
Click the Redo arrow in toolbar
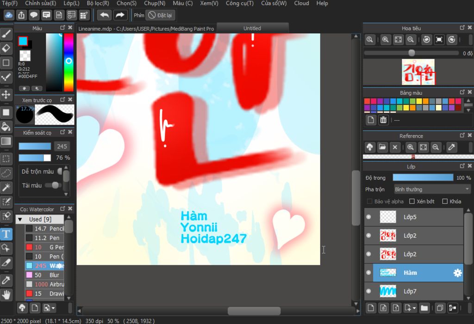(x=120, y=15)
